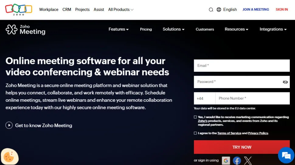This screenshot has width=295, height=165.
Task: Expand the All Products dropdown
Action: pyautogui.click(x=121, y=10)
